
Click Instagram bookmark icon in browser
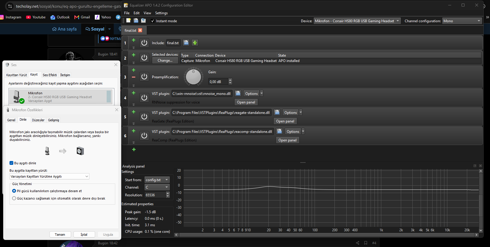[2, 17]
